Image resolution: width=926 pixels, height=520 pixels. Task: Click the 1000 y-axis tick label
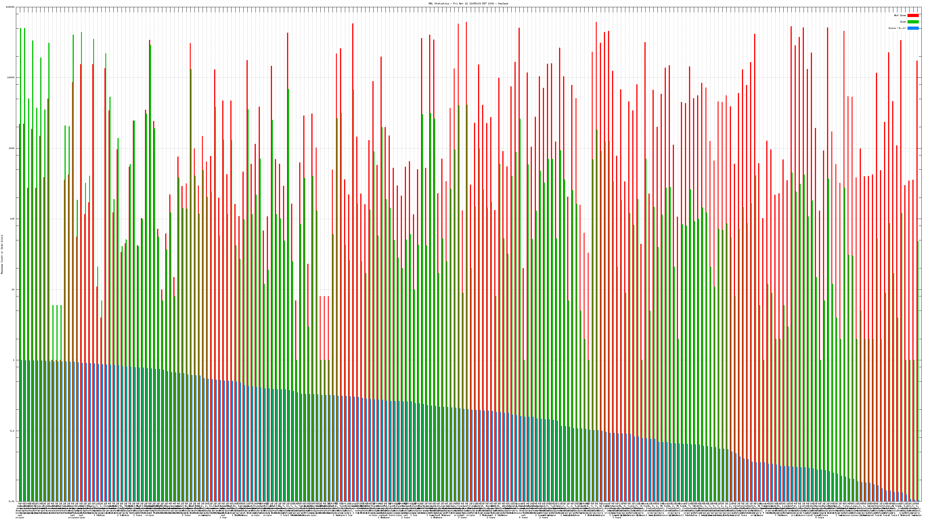click(12, 148)
